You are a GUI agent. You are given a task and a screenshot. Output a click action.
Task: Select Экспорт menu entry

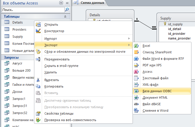click(83, 45)
